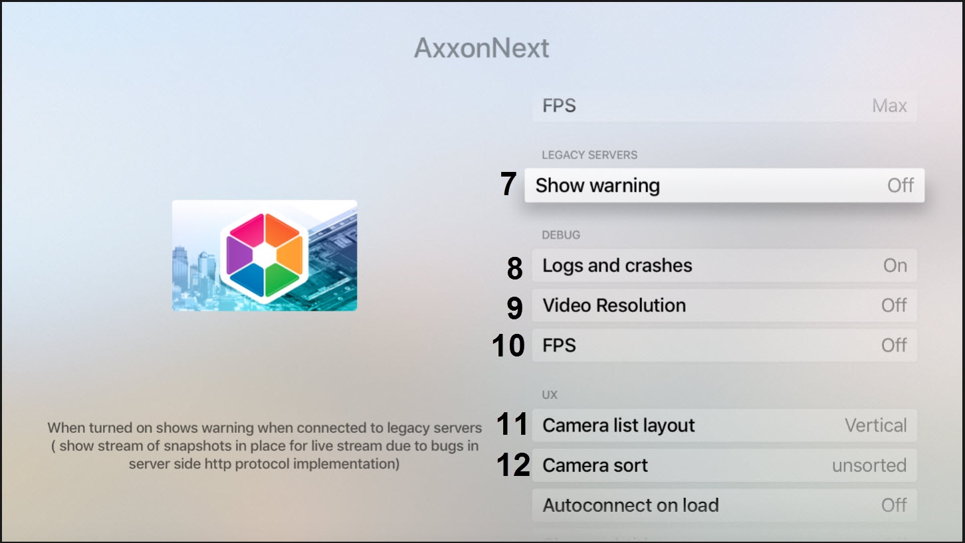
Task: Open the Camera list layout options
Action: 724,426
